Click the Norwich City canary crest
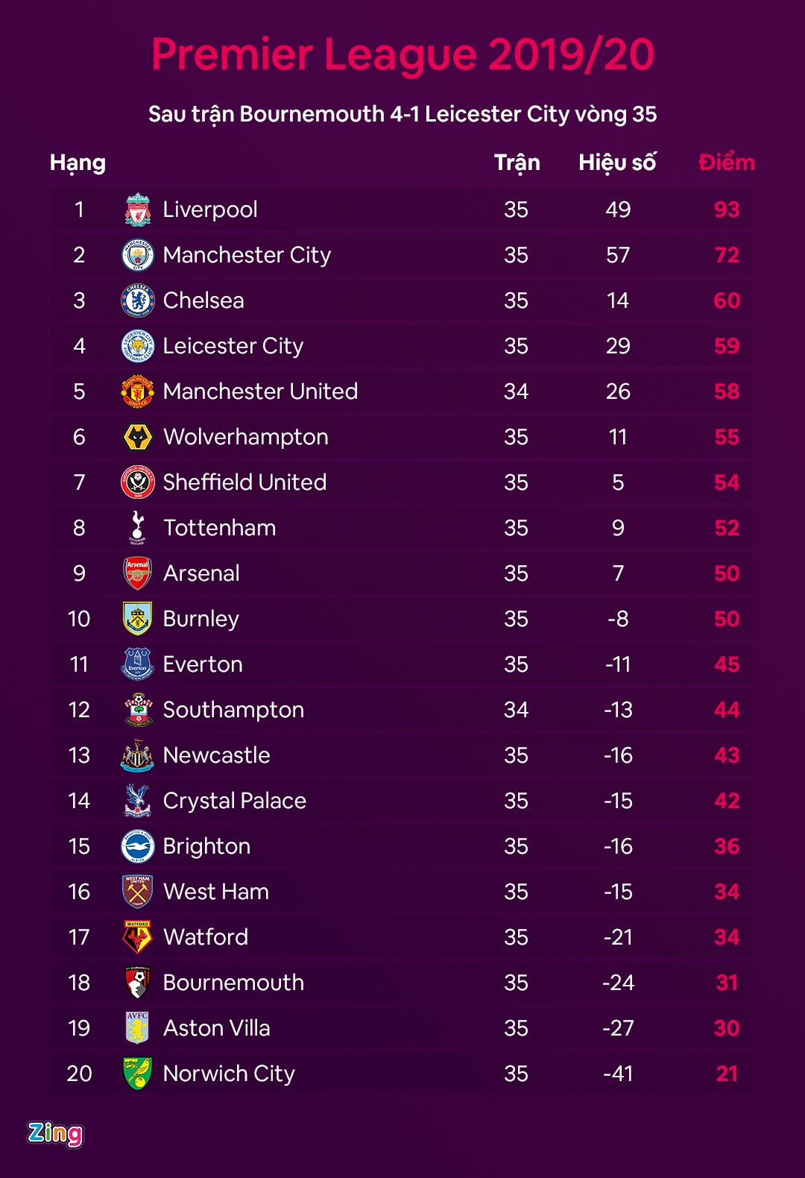Viewport: 805px width, 1178px height. click(x=138, y=1074)
